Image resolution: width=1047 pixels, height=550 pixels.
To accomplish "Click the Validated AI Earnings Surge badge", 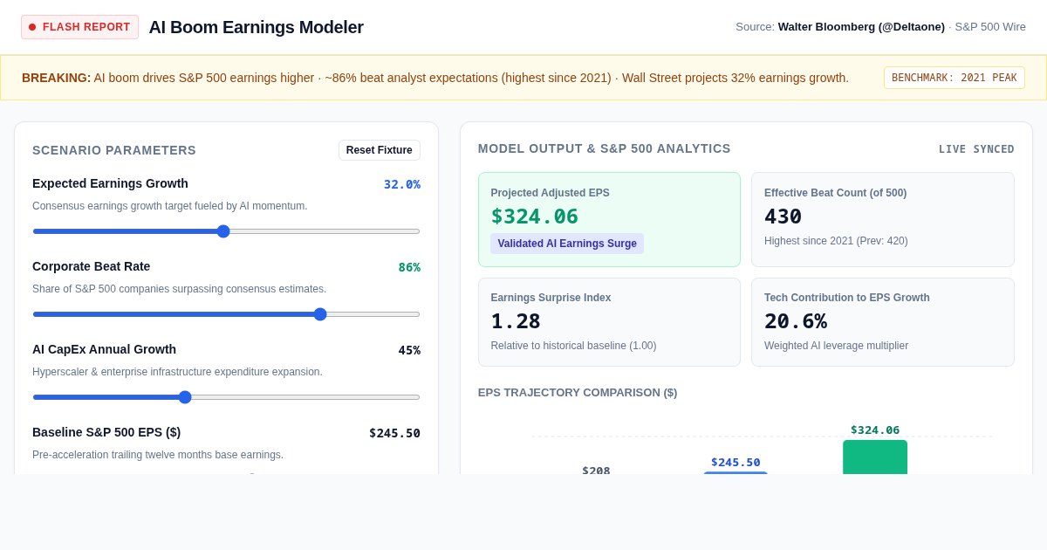I will click(567, 244).
